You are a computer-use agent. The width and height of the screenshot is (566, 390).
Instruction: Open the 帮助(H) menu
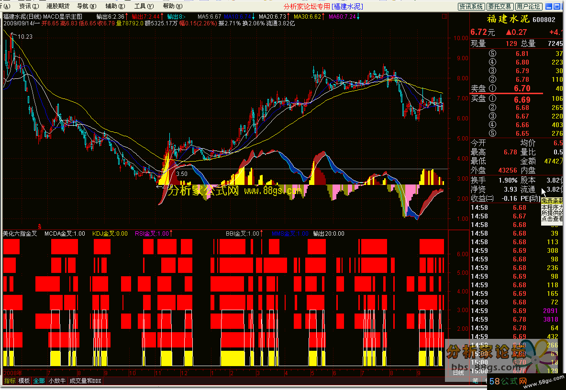[x=173, y=6]
